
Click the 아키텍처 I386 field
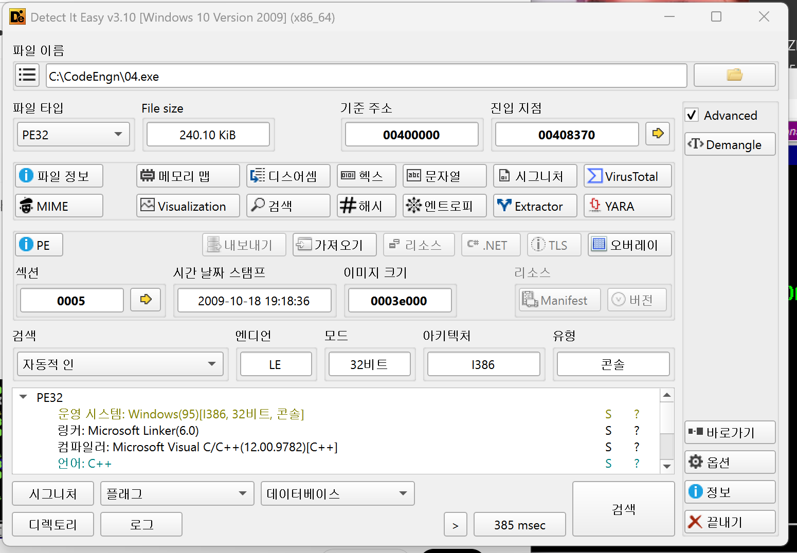coord(484,364)
